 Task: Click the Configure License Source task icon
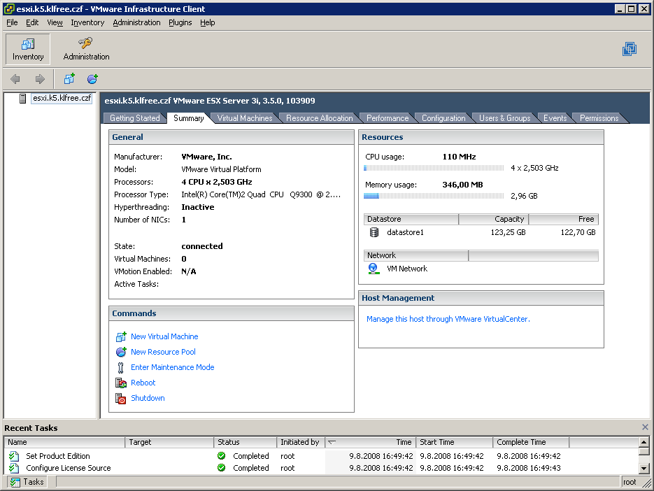click(14, 468)
